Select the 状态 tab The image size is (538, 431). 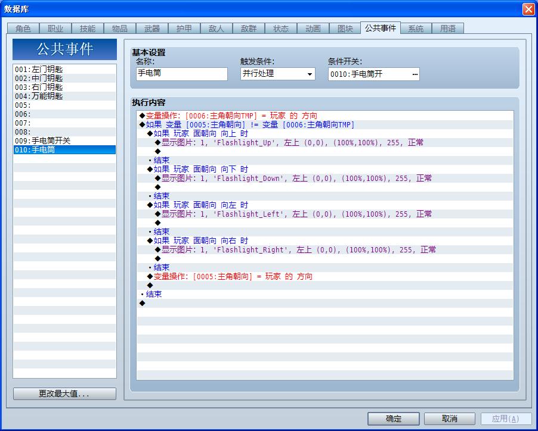[x=281, y=29]
